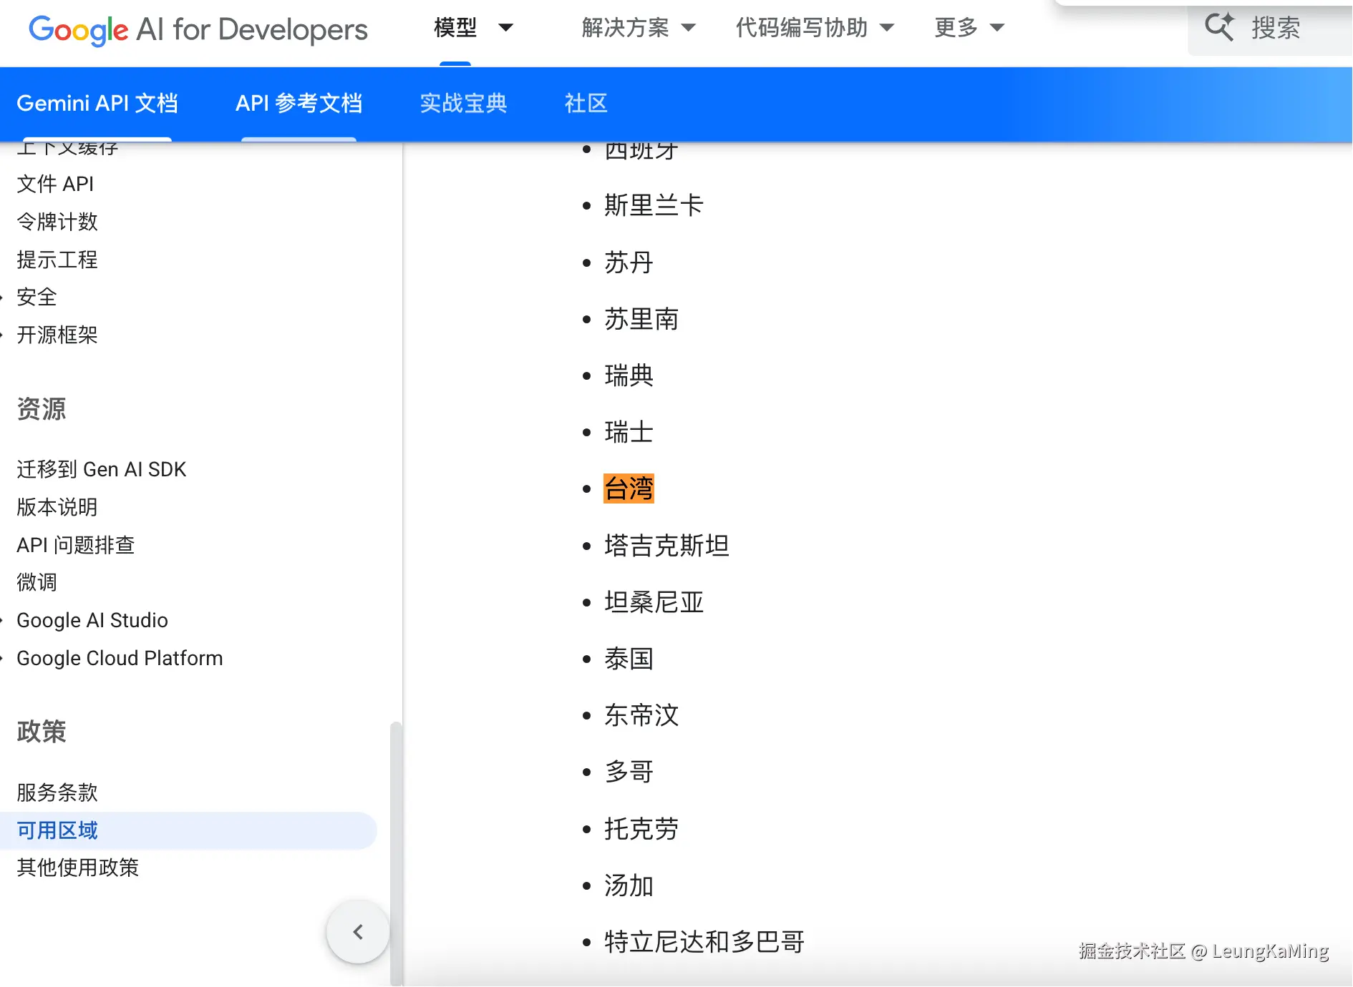This screenshot has width=1353, height=987.
Task: Expand the Google Cloud Platform section
Action: click(120, 658)
